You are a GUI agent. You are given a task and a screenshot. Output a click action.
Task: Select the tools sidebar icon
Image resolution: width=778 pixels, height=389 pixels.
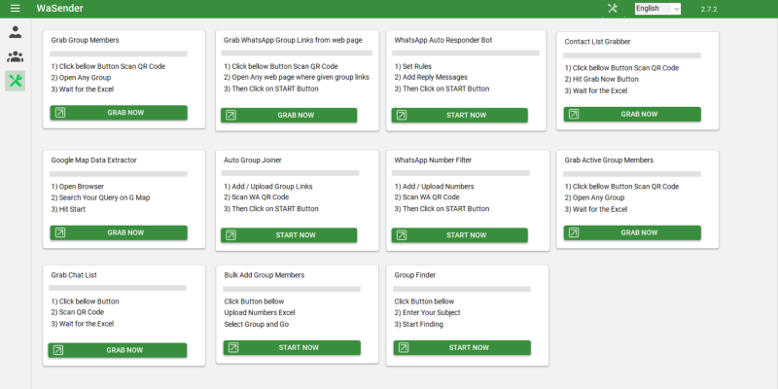pyautogui.click(x=16, y=81)
